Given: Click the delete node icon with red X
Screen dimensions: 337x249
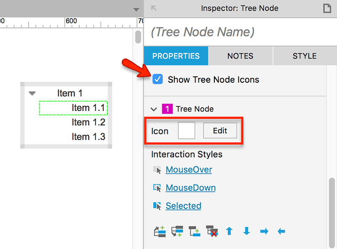Looking at the screenshot, I should 212,231.
